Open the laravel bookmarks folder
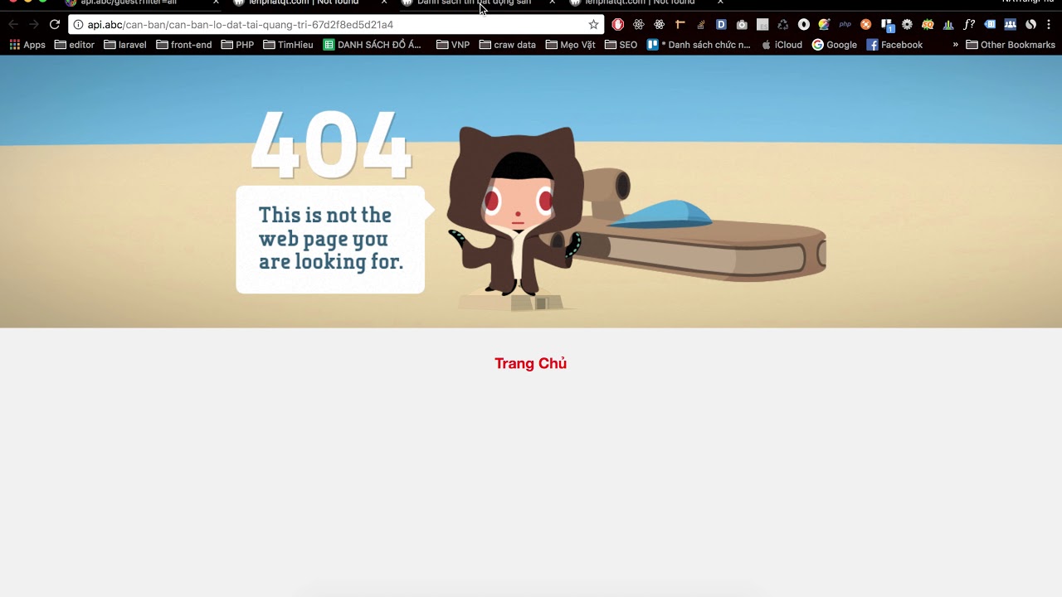 tap(125, 45)
